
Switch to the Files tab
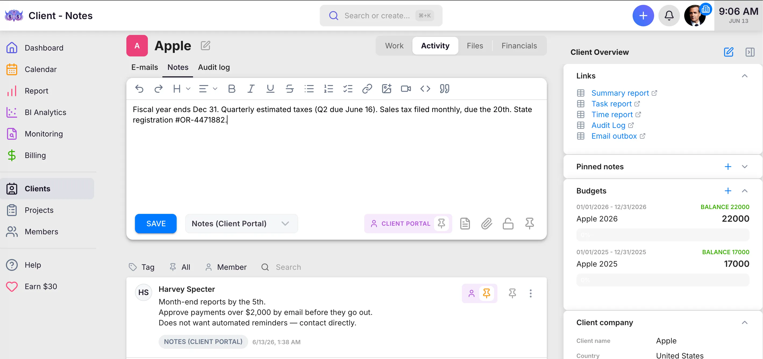click(x=475, y=46)
